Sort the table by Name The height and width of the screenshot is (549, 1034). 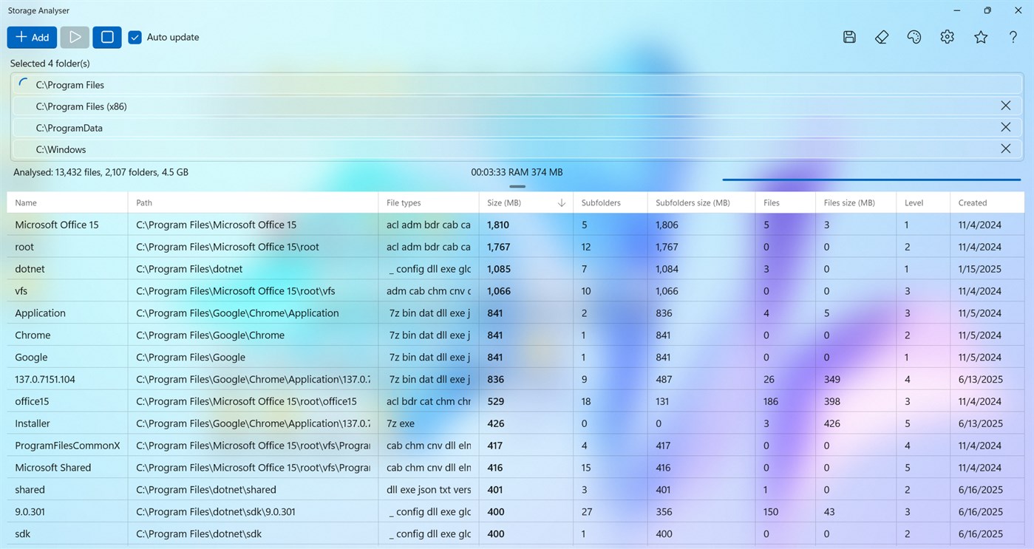(x=26, y=202)
